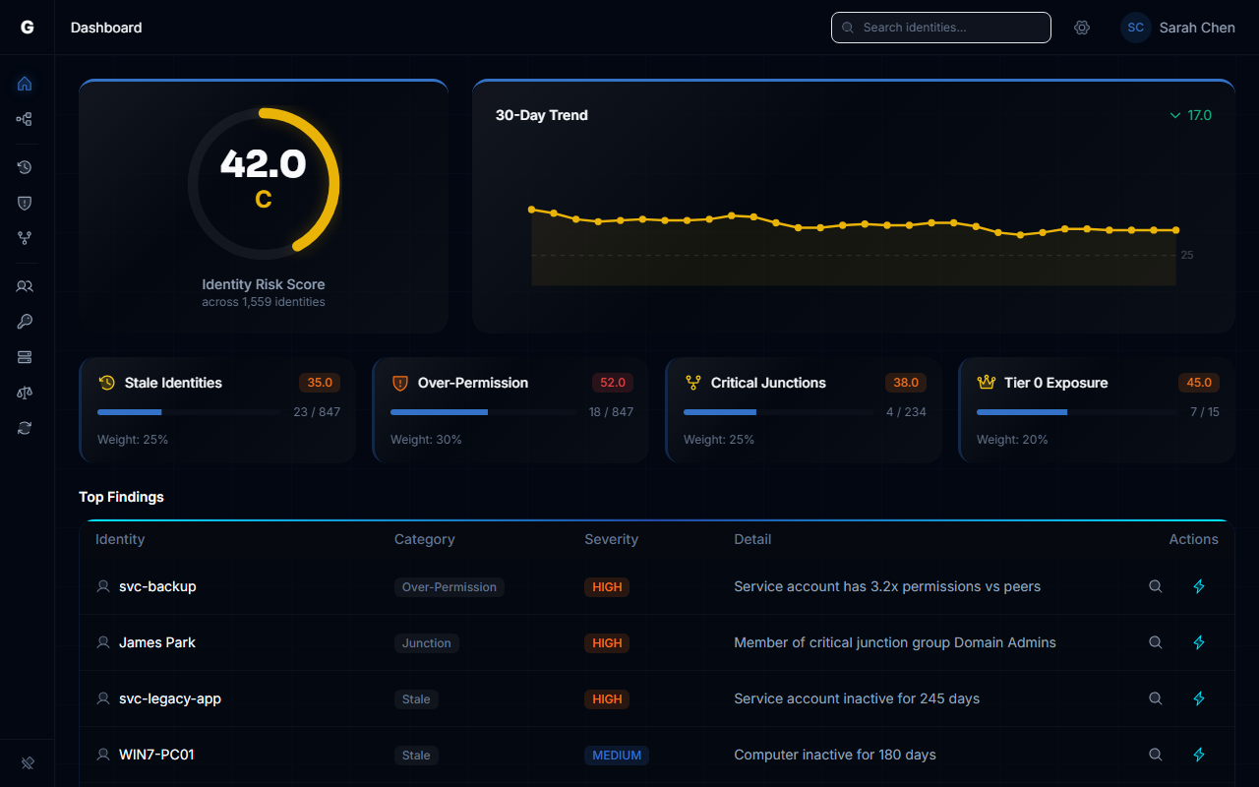Select the key search icon in the sidebar

tap(25, 322)
